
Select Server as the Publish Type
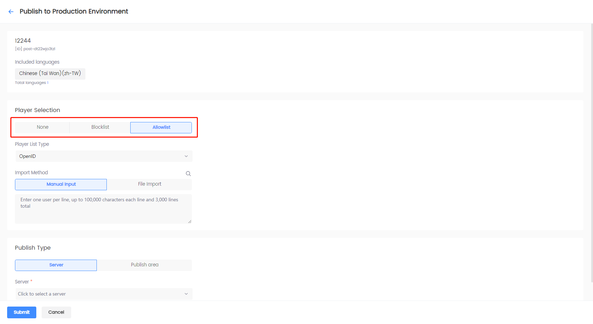(56, 265)
